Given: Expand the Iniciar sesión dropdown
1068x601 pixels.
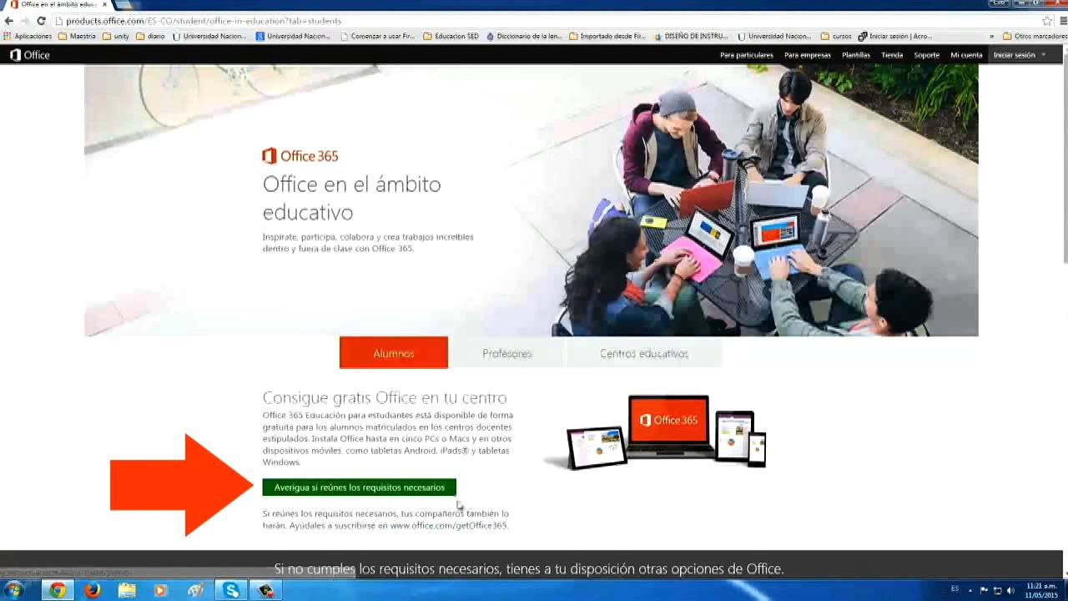Looking at the screenshot, I should coord(1019,55).
